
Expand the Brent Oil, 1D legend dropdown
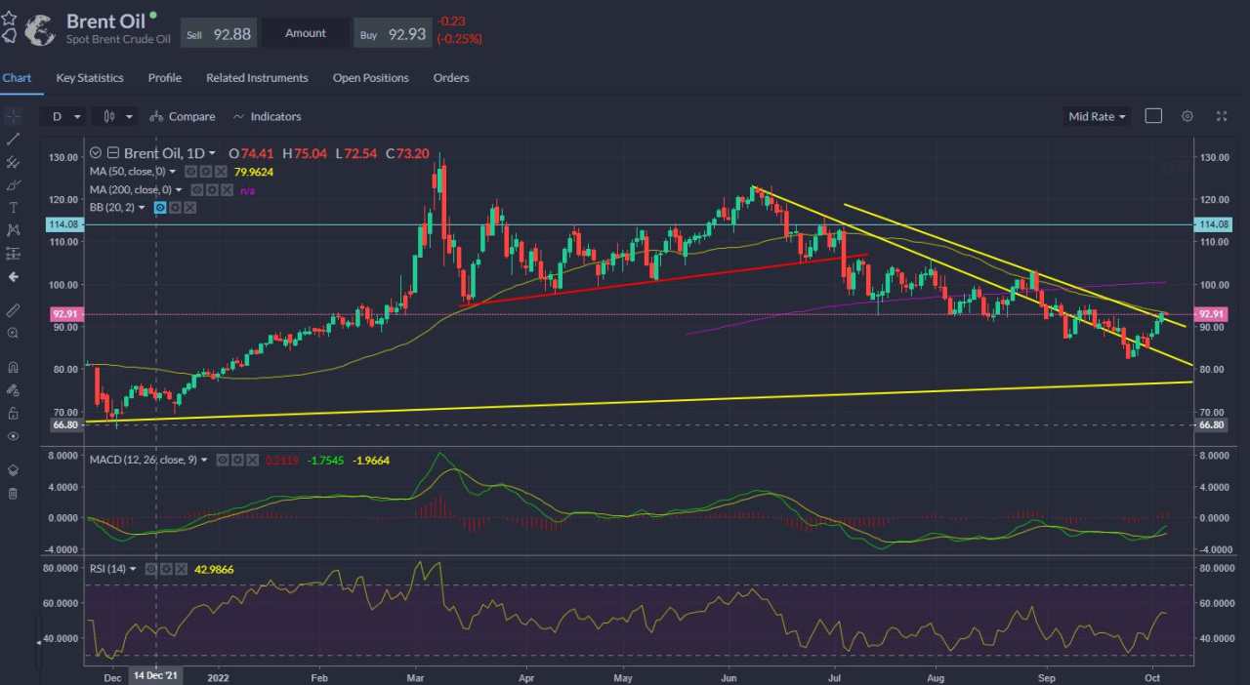(212, 153)
